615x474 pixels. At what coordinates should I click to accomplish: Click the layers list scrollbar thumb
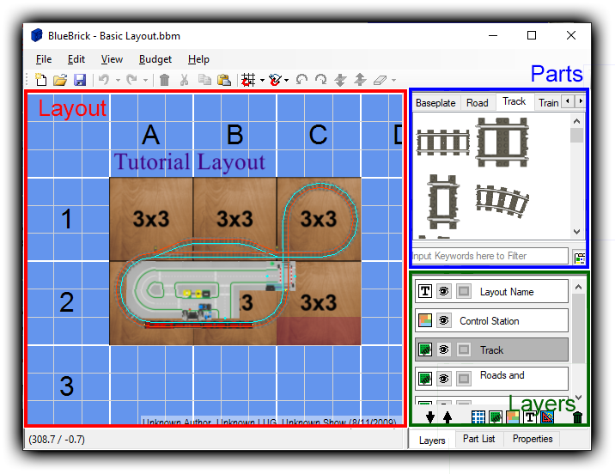coord(579,328)
